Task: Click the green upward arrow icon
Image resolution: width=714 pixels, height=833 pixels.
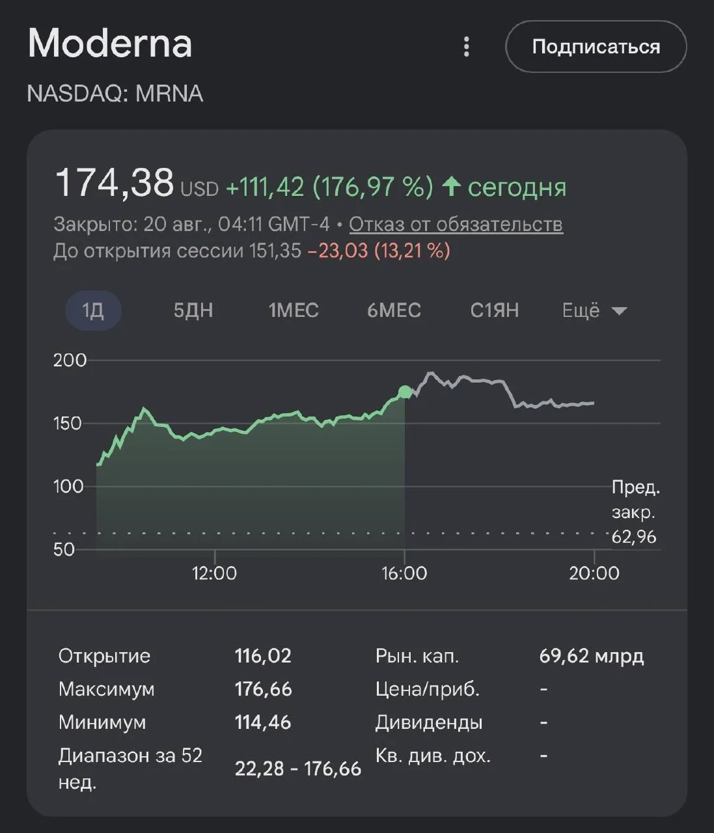Action: pyautogui.click(x=451, y=187)
